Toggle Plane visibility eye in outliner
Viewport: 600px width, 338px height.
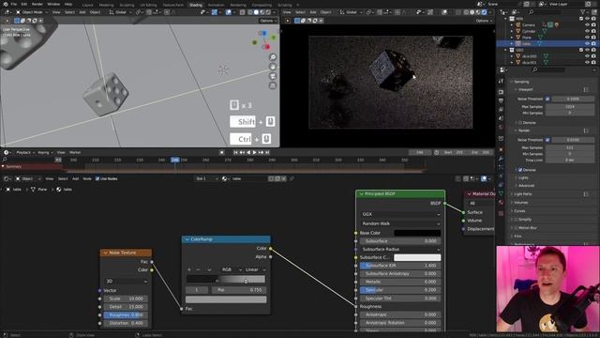coord(588,38)
